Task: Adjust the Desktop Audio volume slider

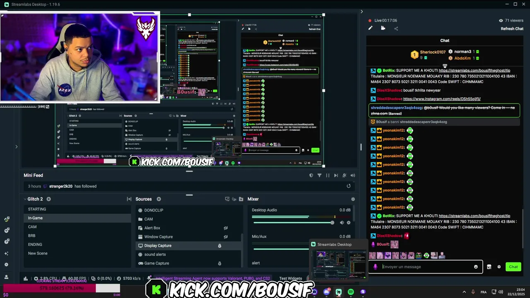Action: click(292, 223)
